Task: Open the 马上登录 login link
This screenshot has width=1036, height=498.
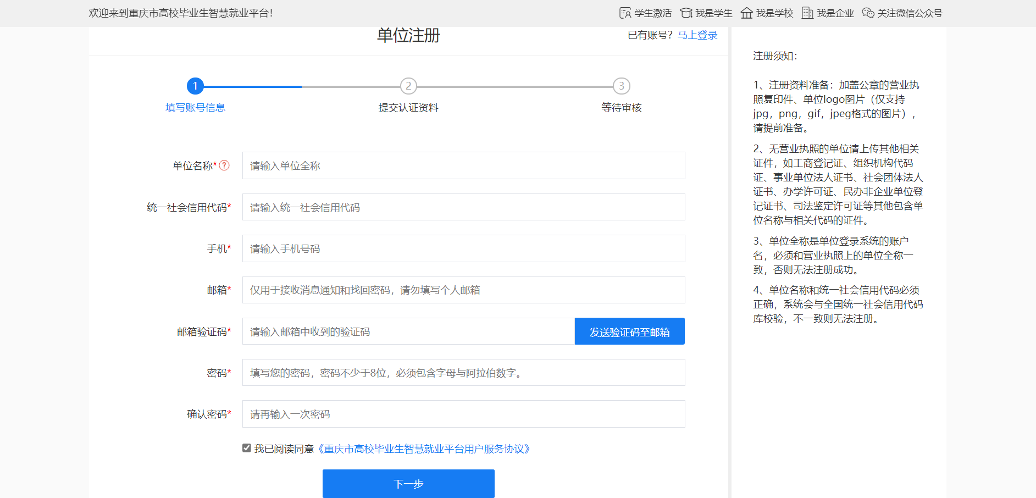Action: click(697, 35)
